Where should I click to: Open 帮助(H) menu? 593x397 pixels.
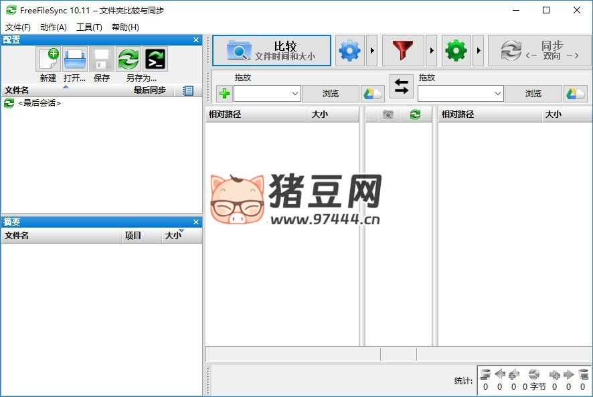click(x=125, y=27)
